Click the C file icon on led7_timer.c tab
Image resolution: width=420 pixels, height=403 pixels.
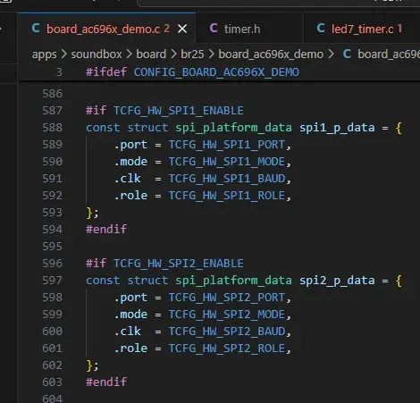(321, 29)
